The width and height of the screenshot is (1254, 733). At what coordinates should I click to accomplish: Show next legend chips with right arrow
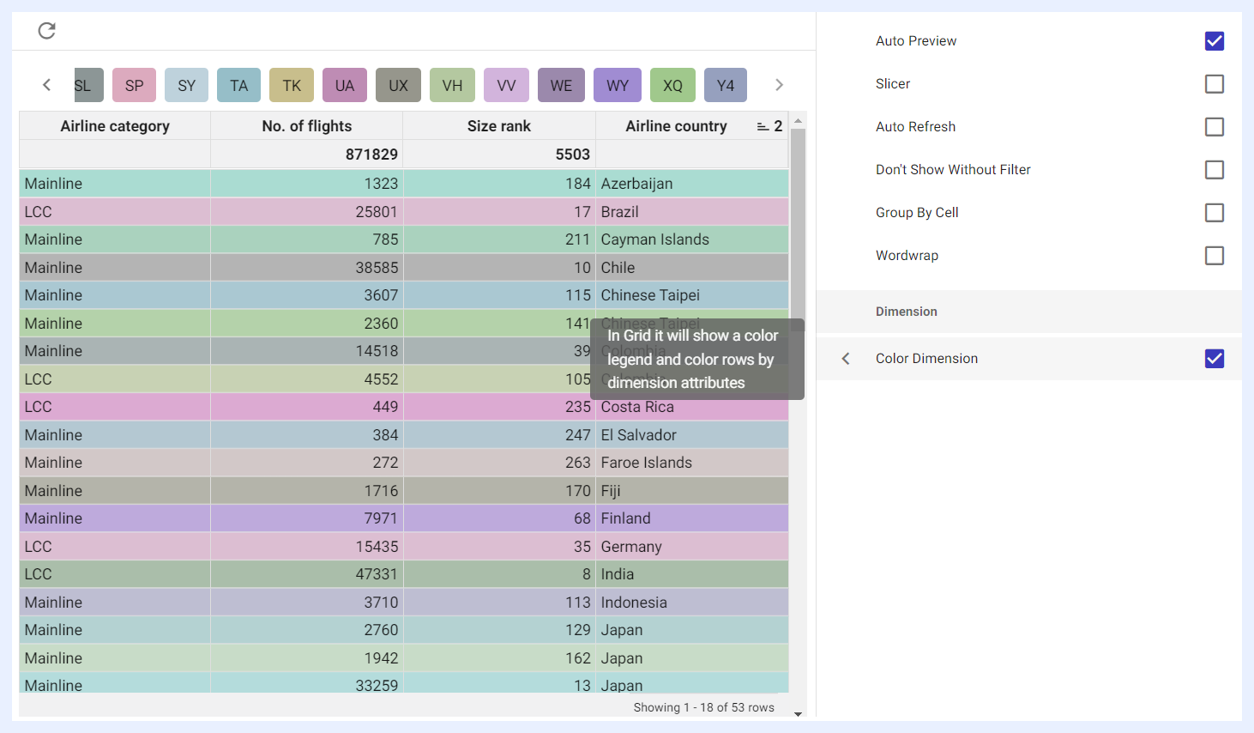click(x=779, y=85)
